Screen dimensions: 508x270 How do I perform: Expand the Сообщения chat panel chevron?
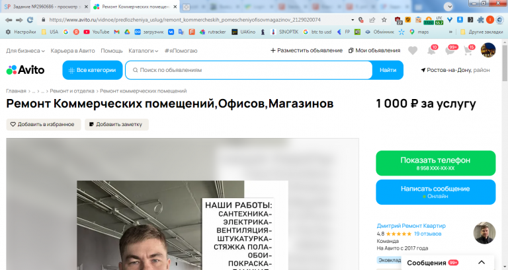coord(482,263)
